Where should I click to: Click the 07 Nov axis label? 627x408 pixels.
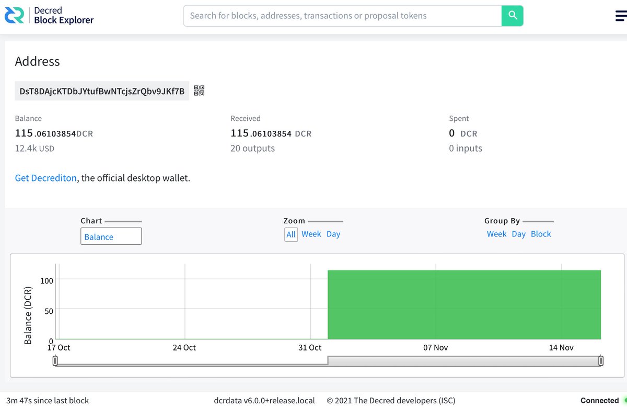tap(436, 347)
